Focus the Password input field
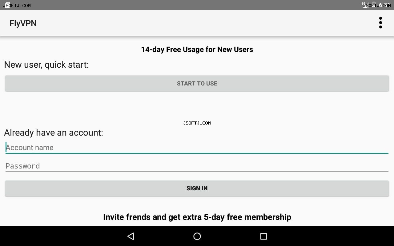 [197, 166]
